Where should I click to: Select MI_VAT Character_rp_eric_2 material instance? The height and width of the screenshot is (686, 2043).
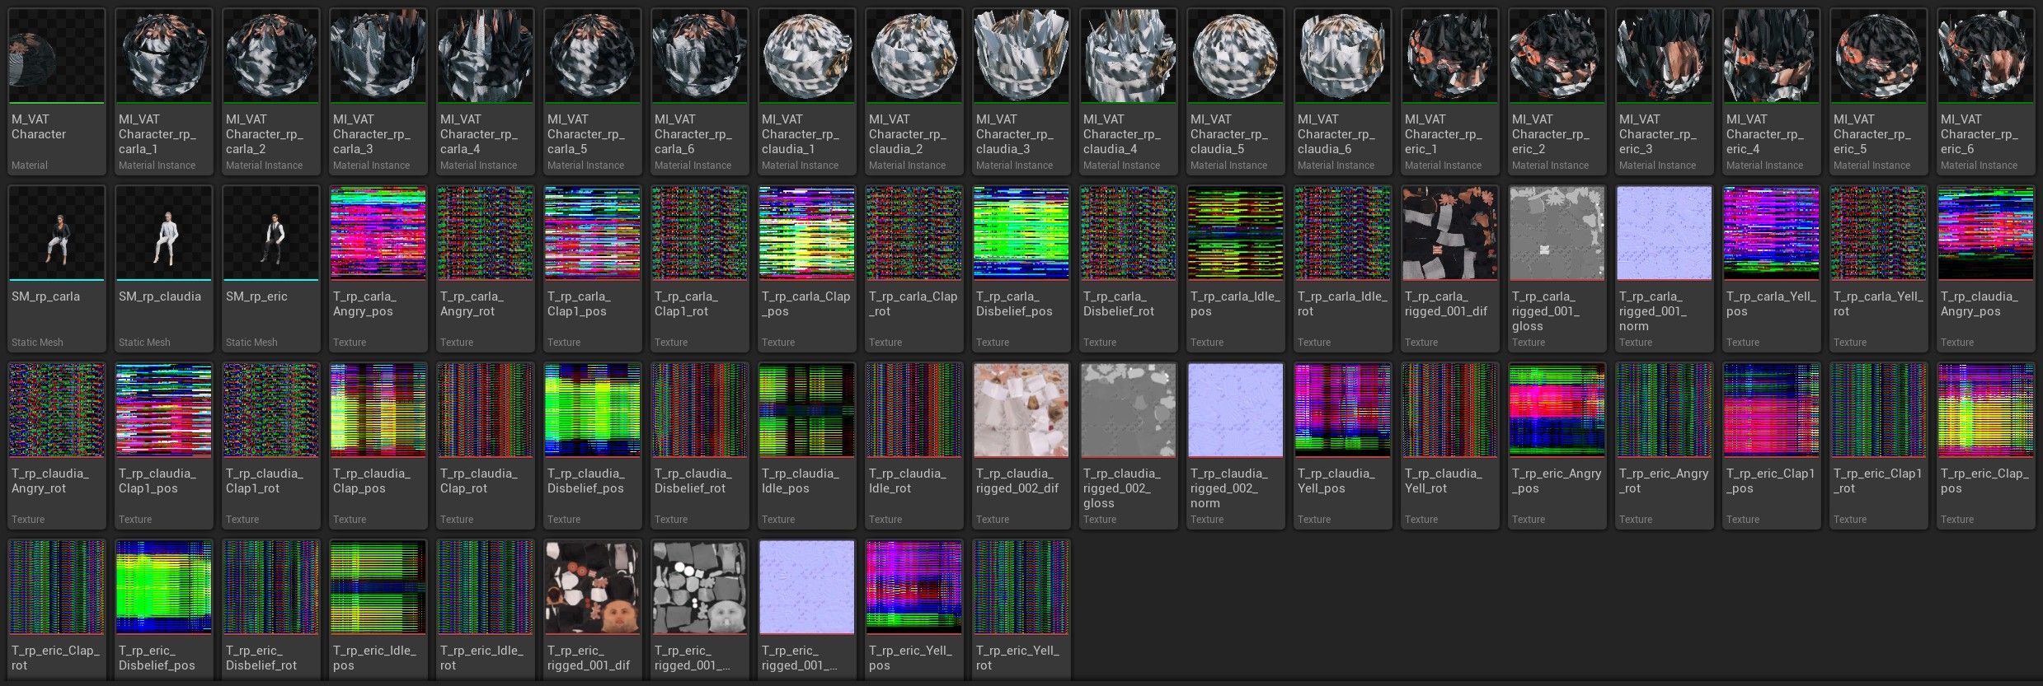(x=1557, y=91)
